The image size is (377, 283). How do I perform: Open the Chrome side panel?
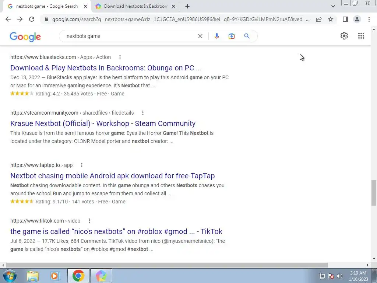coord(345,19)
